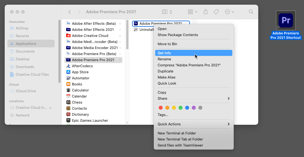Open the more actions ellipsis menu
Viewport: 304px width, 157px height.
click(230, 12)
